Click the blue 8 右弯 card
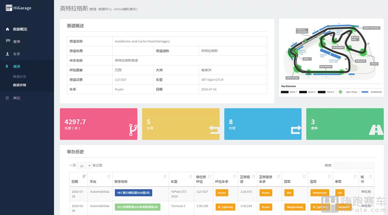The width and height of the screenshot is (388, 215). point(263,124)
